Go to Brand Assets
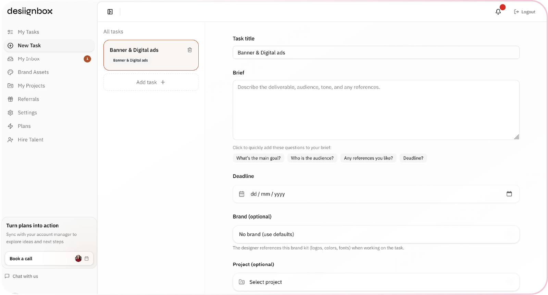The height and width of the screenshot is (295, 548). pos(49,72)
